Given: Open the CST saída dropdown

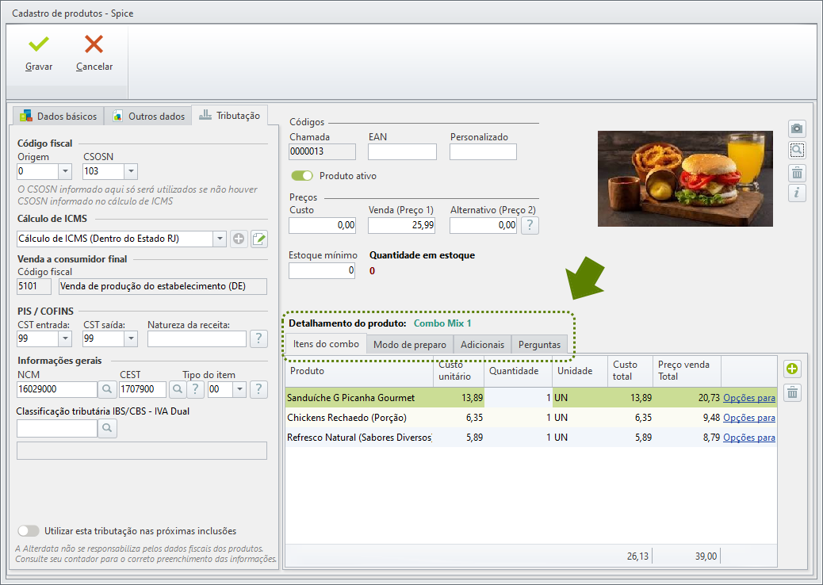Looking at the screenshot, I should (131, 339).
